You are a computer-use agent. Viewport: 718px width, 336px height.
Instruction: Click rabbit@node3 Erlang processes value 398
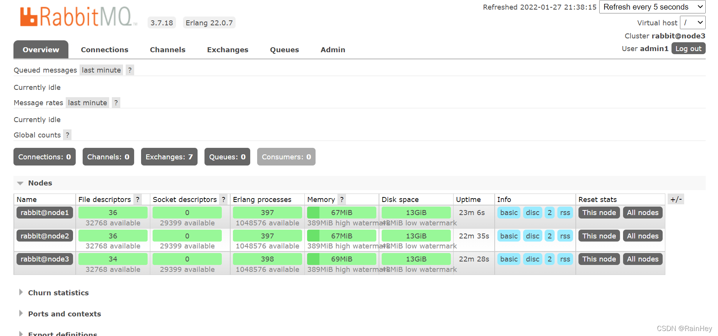(x=268, y=259)
